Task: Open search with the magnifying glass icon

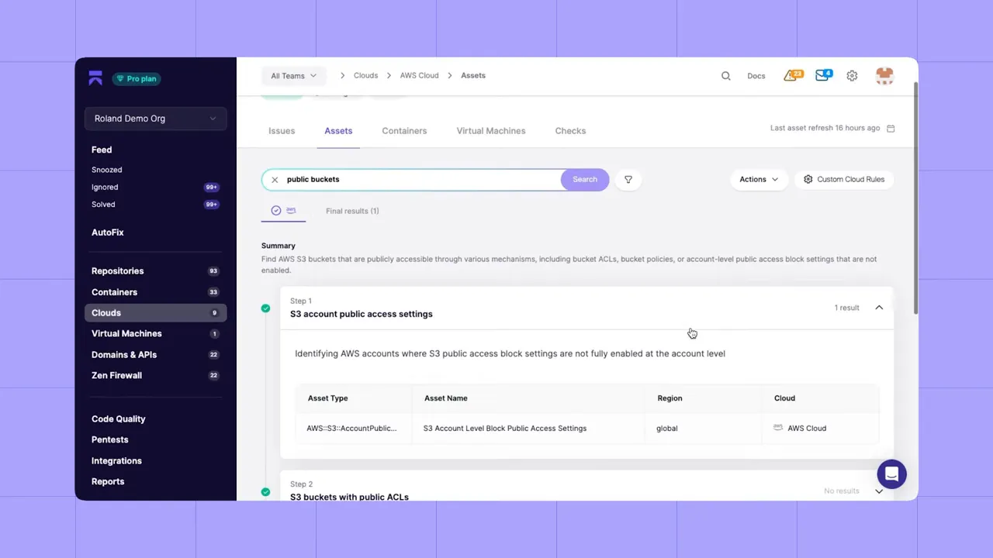Action: click(725, 75)
